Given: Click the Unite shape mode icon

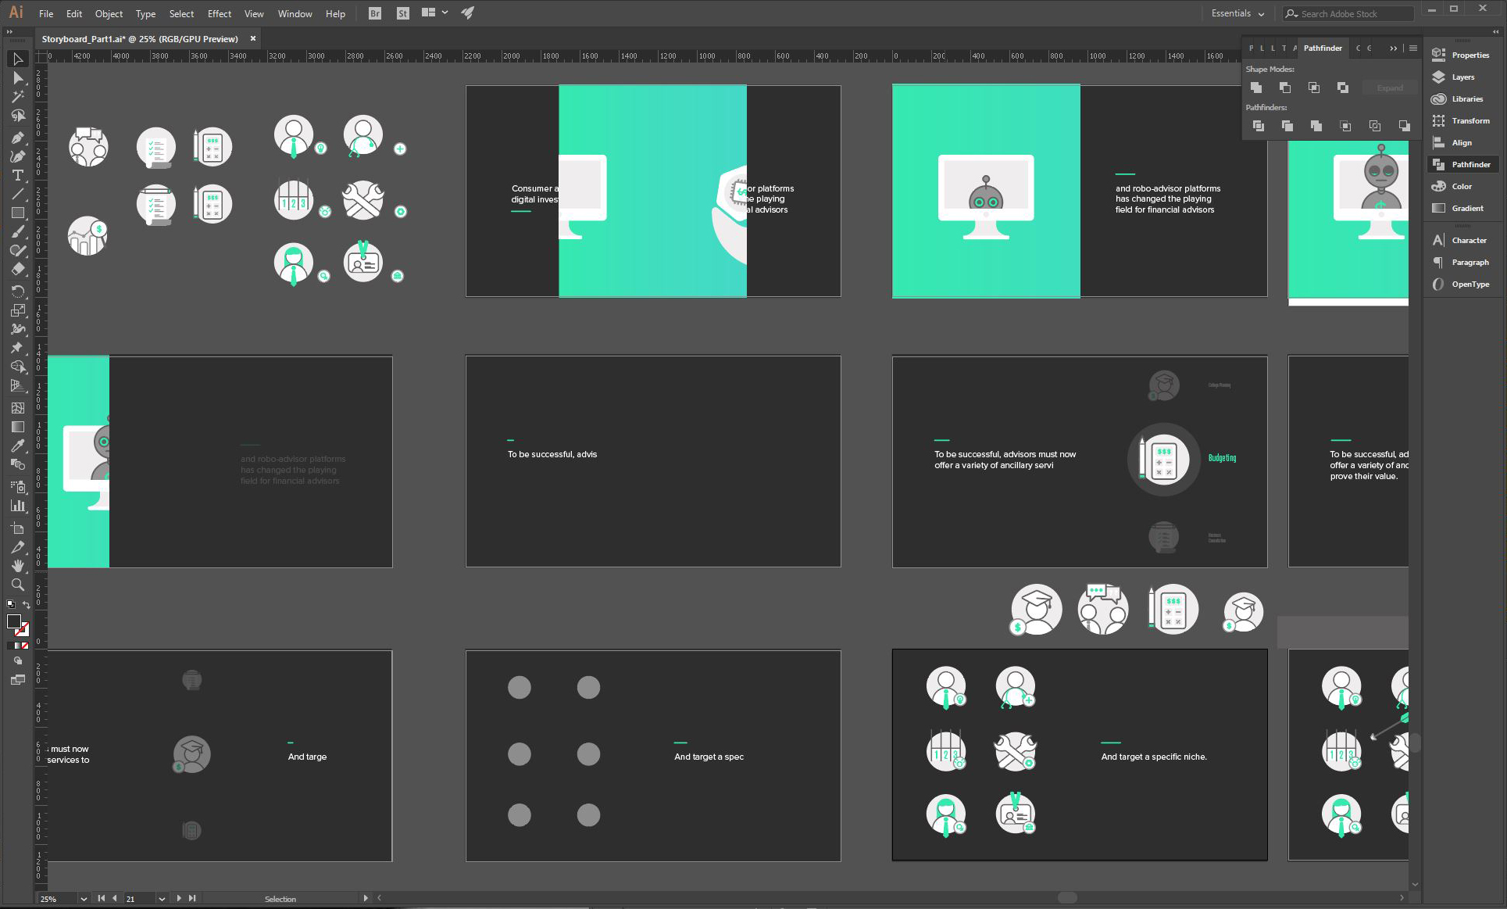Looking at the screenshot, I should (x=1256, y=88).
